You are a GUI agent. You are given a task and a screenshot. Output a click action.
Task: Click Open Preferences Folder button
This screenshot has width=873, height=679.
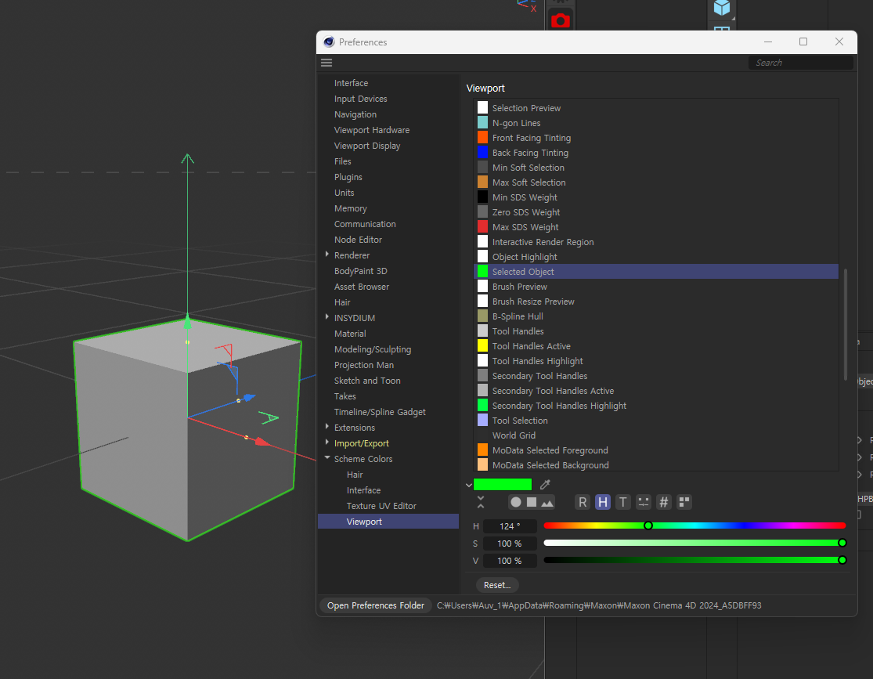[x=376, y=605]
